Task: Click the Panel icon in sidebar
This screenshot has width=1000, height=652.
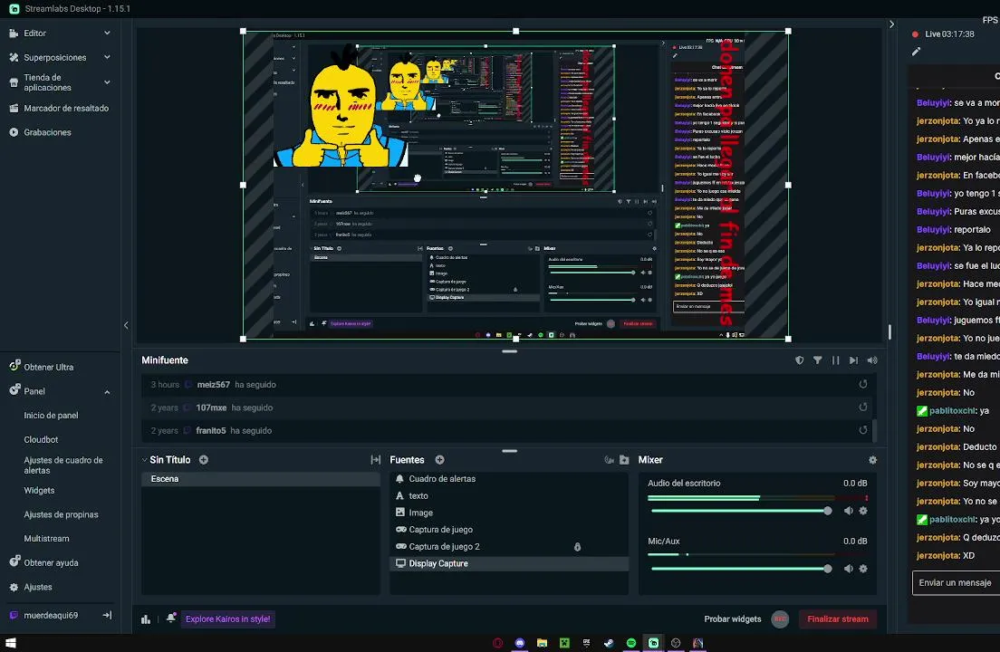Action: (x=14, y=390)
